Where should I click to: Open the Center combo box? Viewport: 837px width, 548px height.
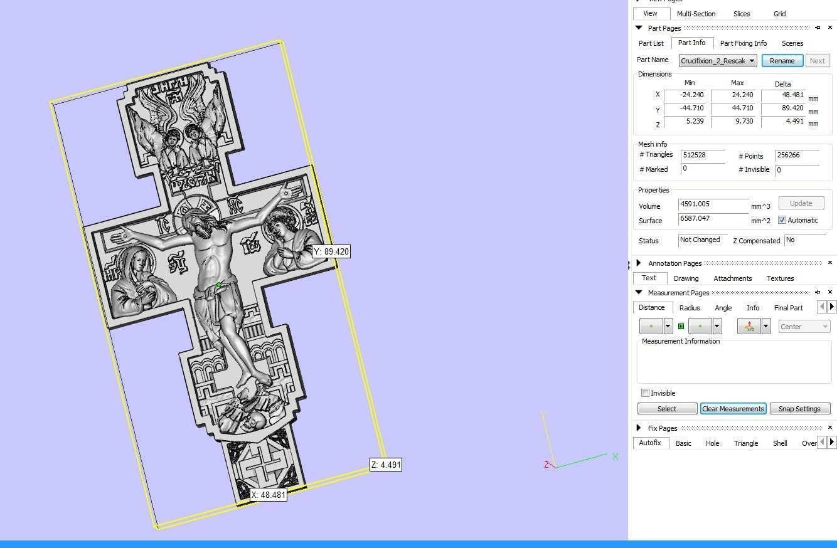click(x=804, y=326)
